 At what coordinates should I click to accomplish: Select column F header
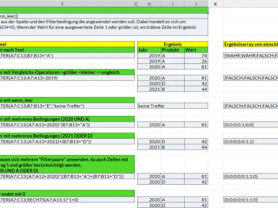click(x=62, y=4)
